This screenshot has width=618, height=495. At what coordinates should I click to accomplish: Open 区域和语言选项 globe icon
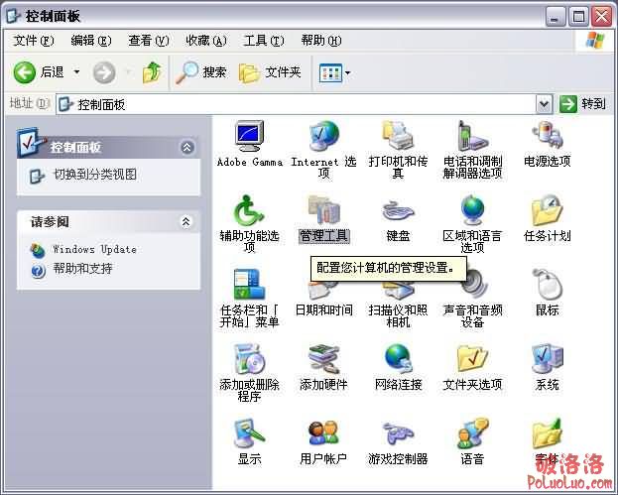tap(472, 210)
